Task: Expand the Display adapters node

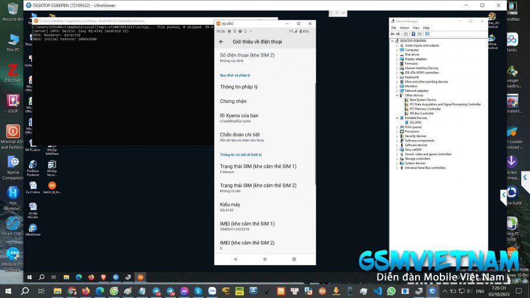Action: [397, 59]
